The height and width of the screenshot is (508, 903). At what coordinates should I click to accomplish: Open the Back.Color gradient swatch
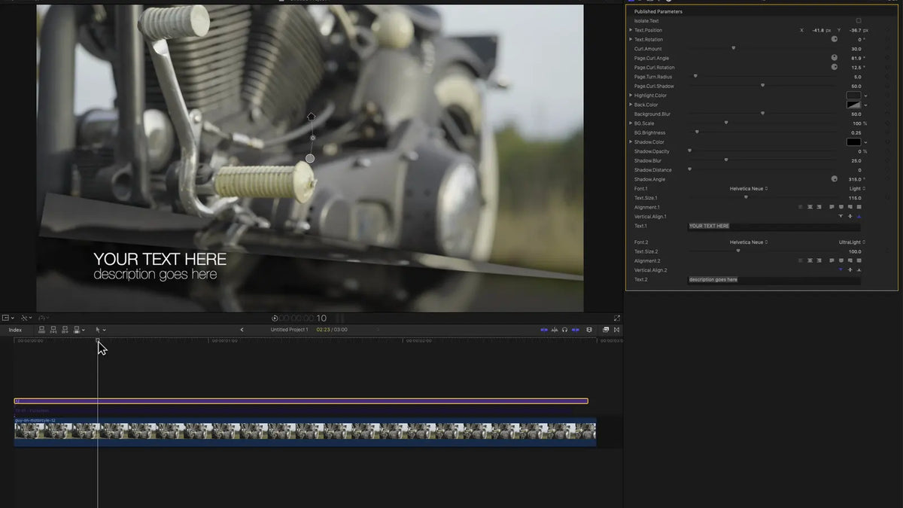point(853,105)
